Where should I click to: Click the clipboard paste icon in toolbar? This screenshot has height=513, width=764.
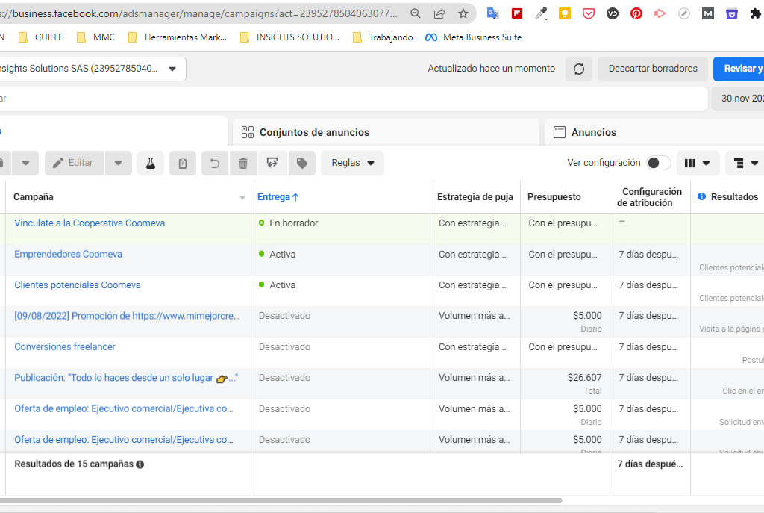pyautogui.click(x=183, y=163)
